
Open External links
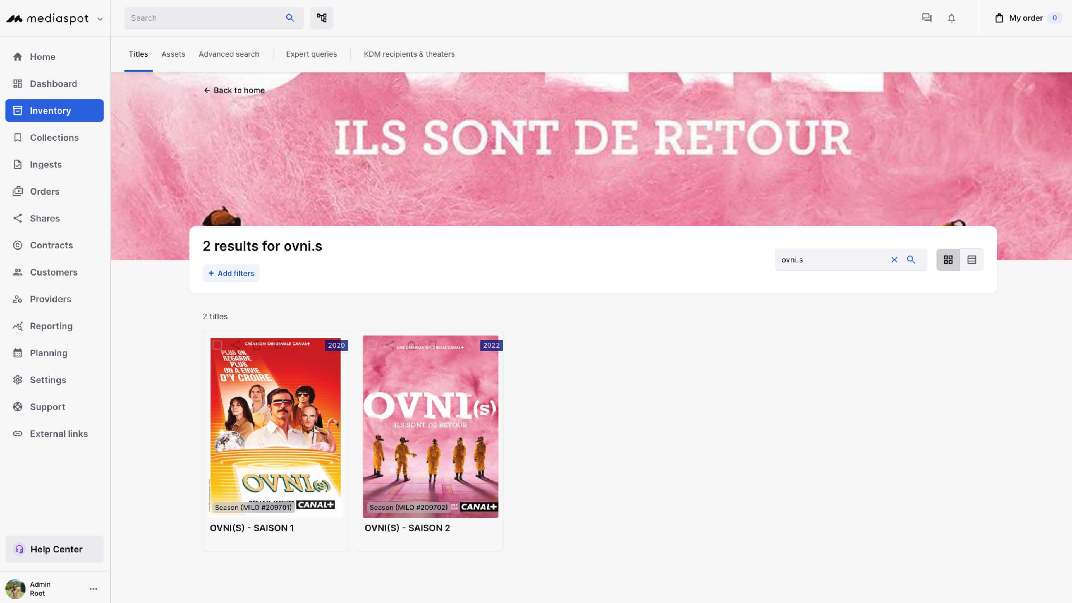pyautogui.click(x=54, y=434)
